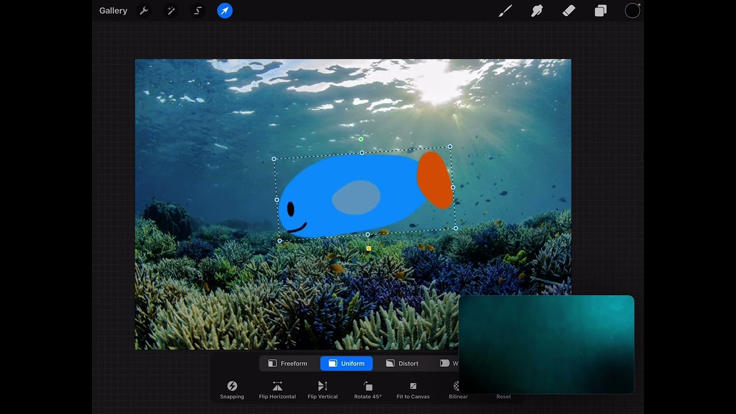Select the Smudge tool
The image size is (736, 414).
point(537,11)
